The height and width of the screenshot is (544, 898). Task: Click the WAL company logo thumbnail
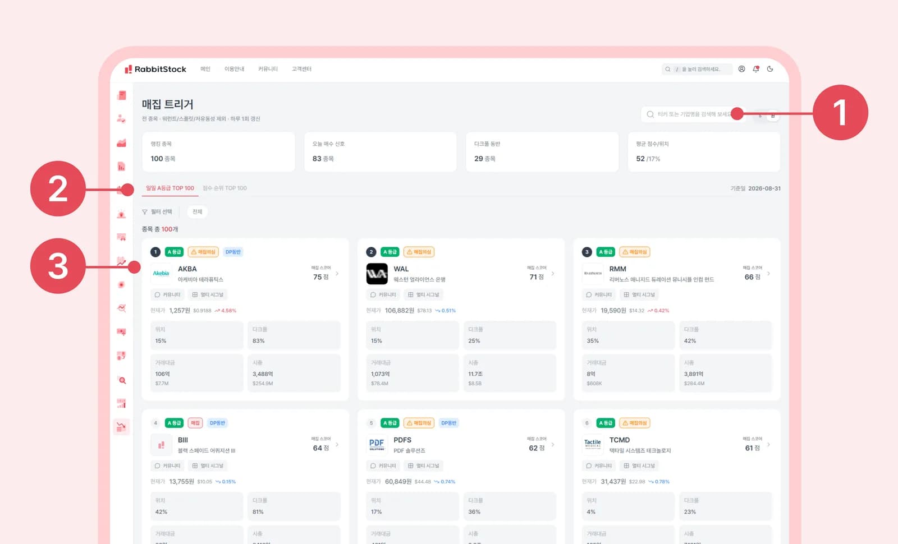click(377, 274)
